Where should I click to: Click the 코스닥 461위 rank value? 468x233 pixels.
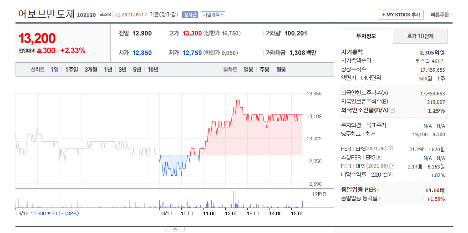(x=430, y=61)
